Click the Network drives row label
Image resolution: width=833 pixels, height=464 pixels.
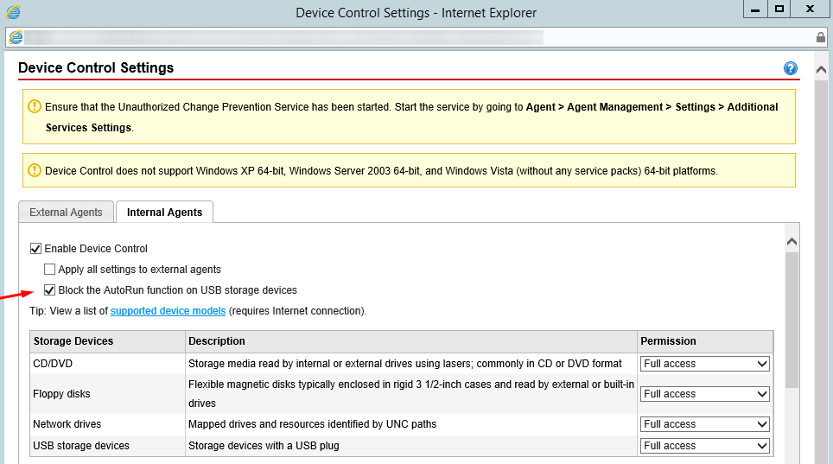[x=67, y=424]
